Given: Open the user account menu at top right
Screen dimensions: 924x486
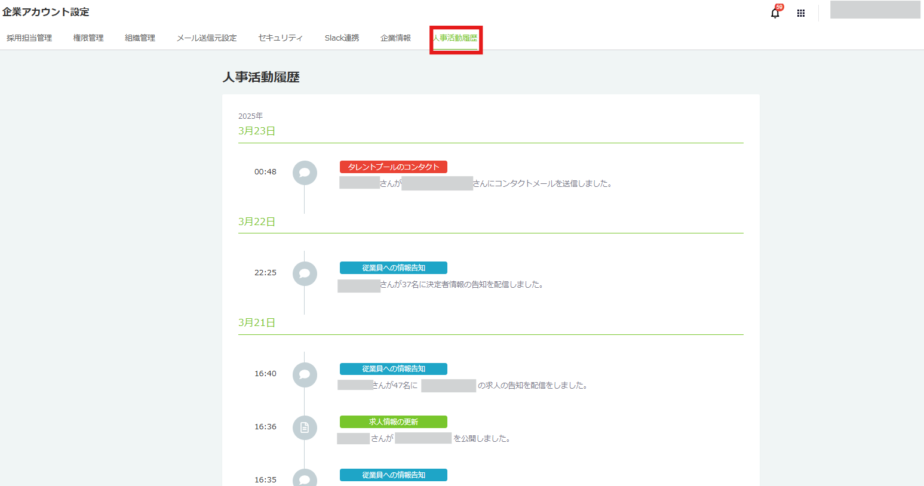Looking at the screenshot, I should coord(874,10).
